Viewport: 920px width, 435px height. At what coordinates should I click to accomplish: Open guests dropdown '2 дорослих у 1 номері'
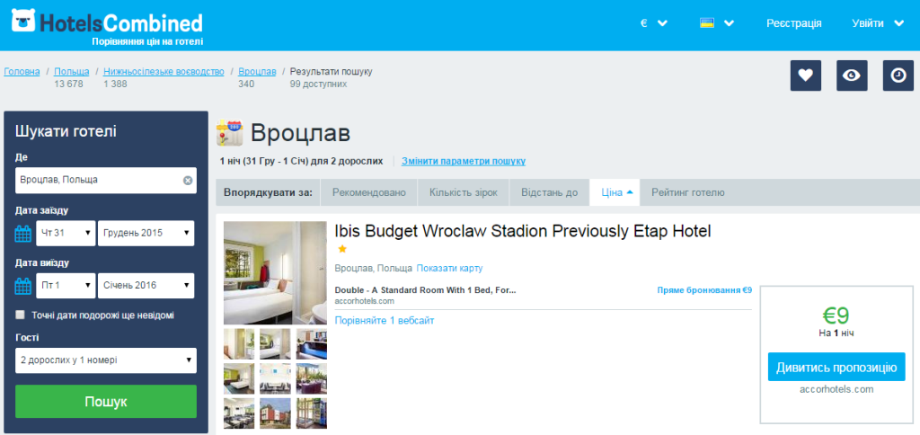(106, 360)
